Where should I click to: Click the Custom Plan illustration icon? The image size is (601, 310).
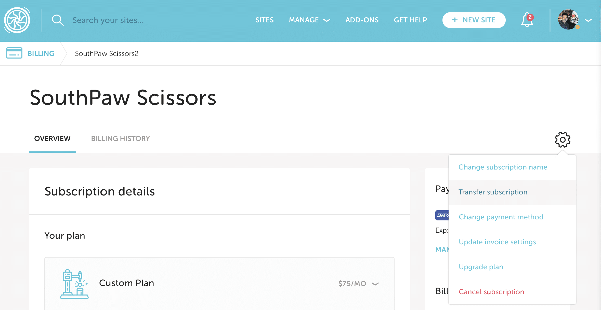(x=74, y=284)
